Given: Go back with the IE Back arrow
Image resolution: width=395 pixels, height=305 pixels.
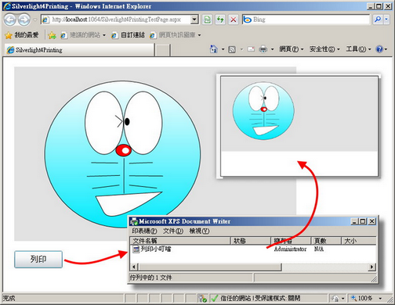Looking at the screenshot, I should [10, 20].
